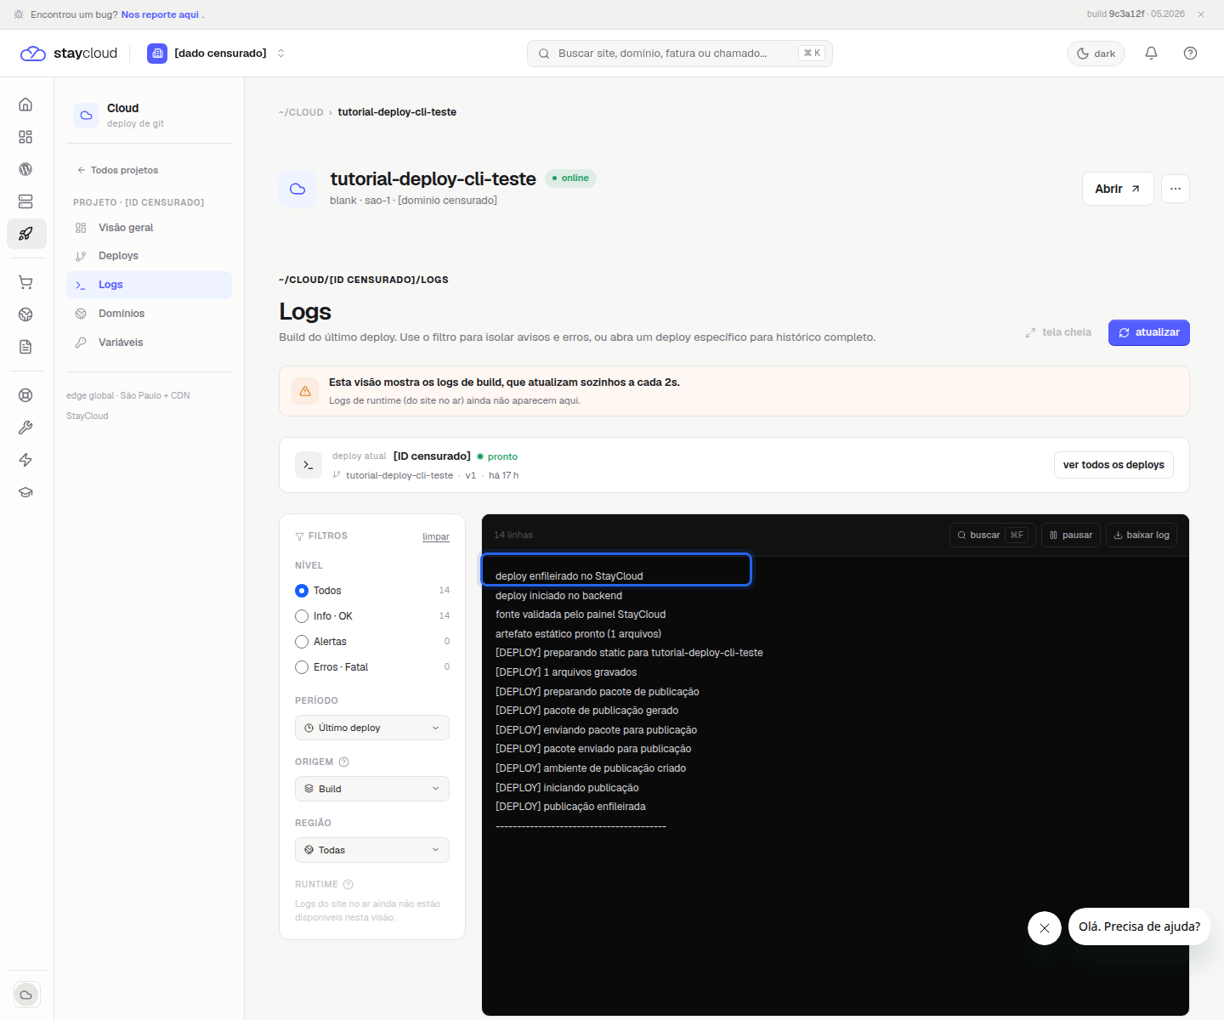The height and width of the screenshot is (1020, 1224).
Task: Dismiss the bug report banner with the X
Action: click(1201, 14)
